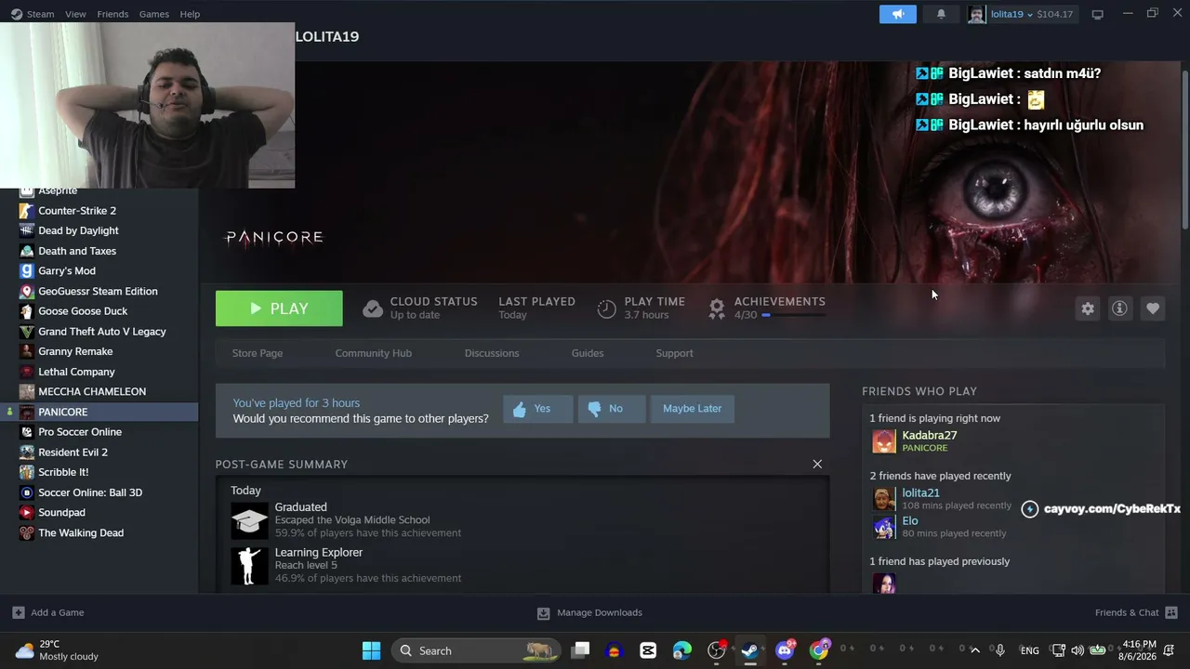Open the Help menu
This screenshot has height=669, width=1190.
coord(190,14)
